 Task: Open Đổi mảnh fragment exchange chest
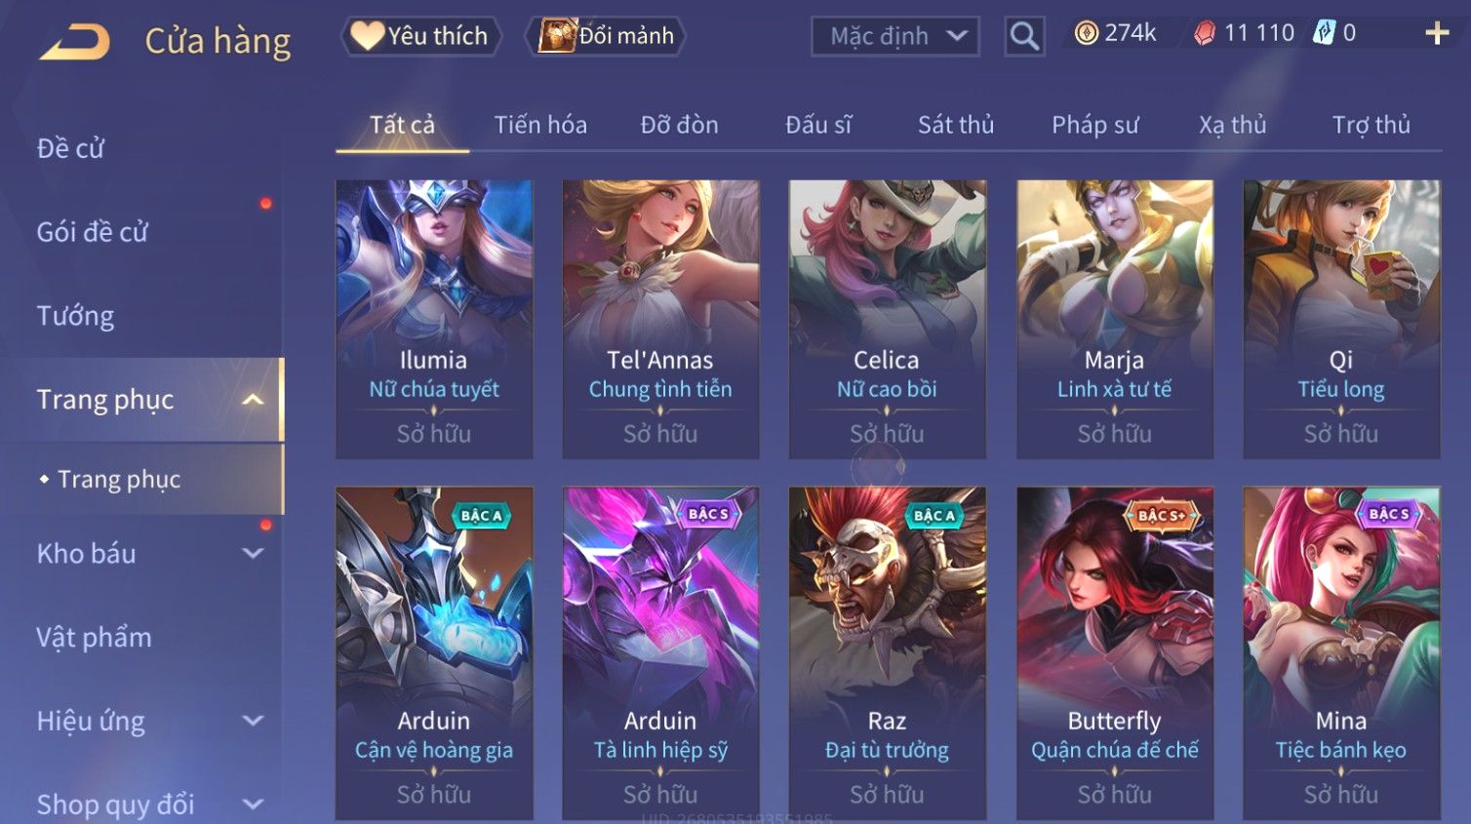pyautogui.click(x=607, y=36)
